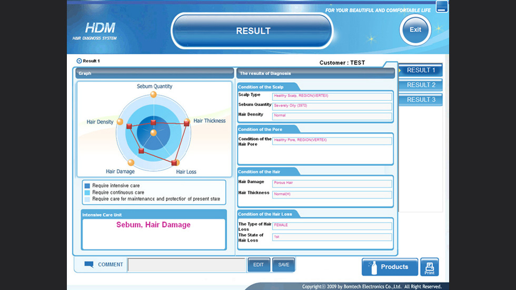Image resolution: width=516 pixels, height=290 pixels.
Task: Switch to the RESULT 2 tab
Action: click(421, 85)
